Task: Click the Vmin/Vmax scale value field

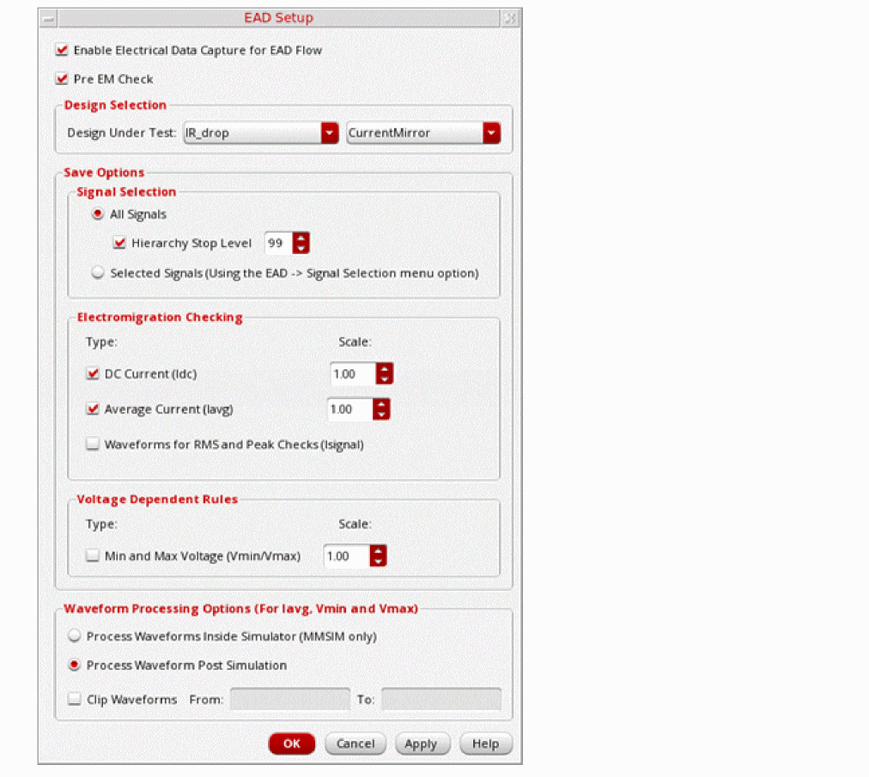Action: pos(347,555)
